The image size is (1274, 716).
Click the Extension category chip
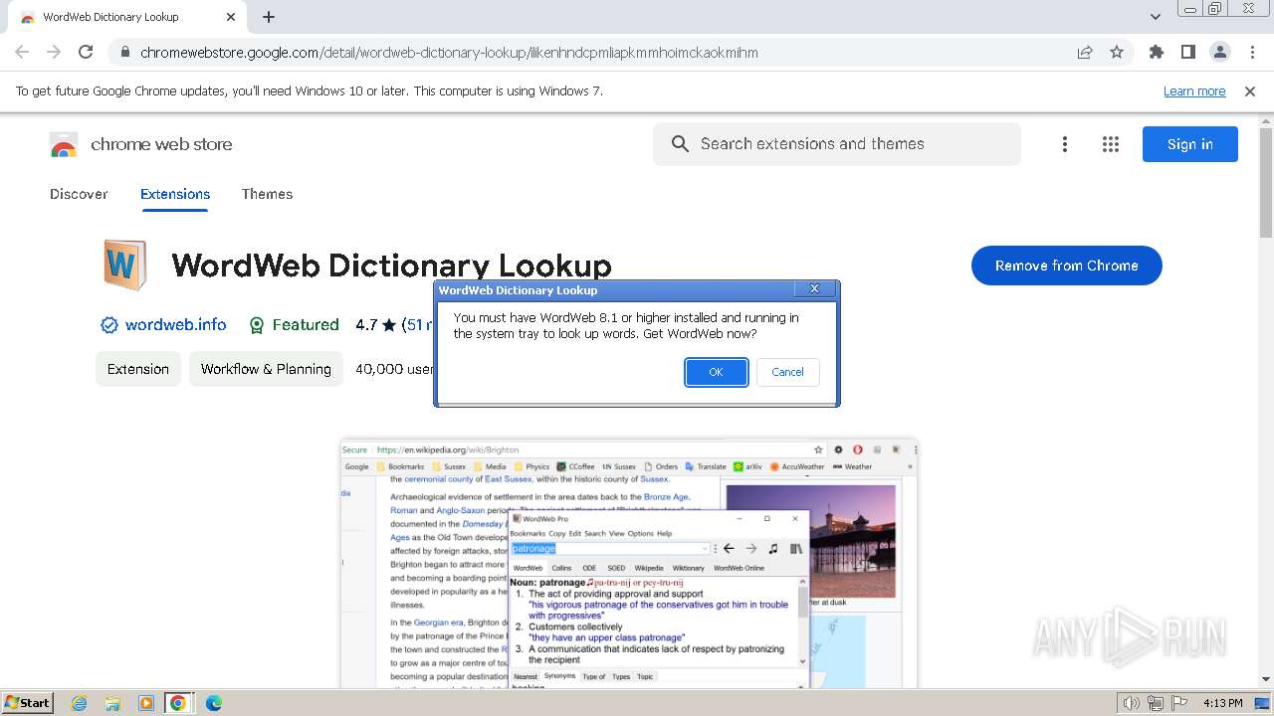point(138,369)
